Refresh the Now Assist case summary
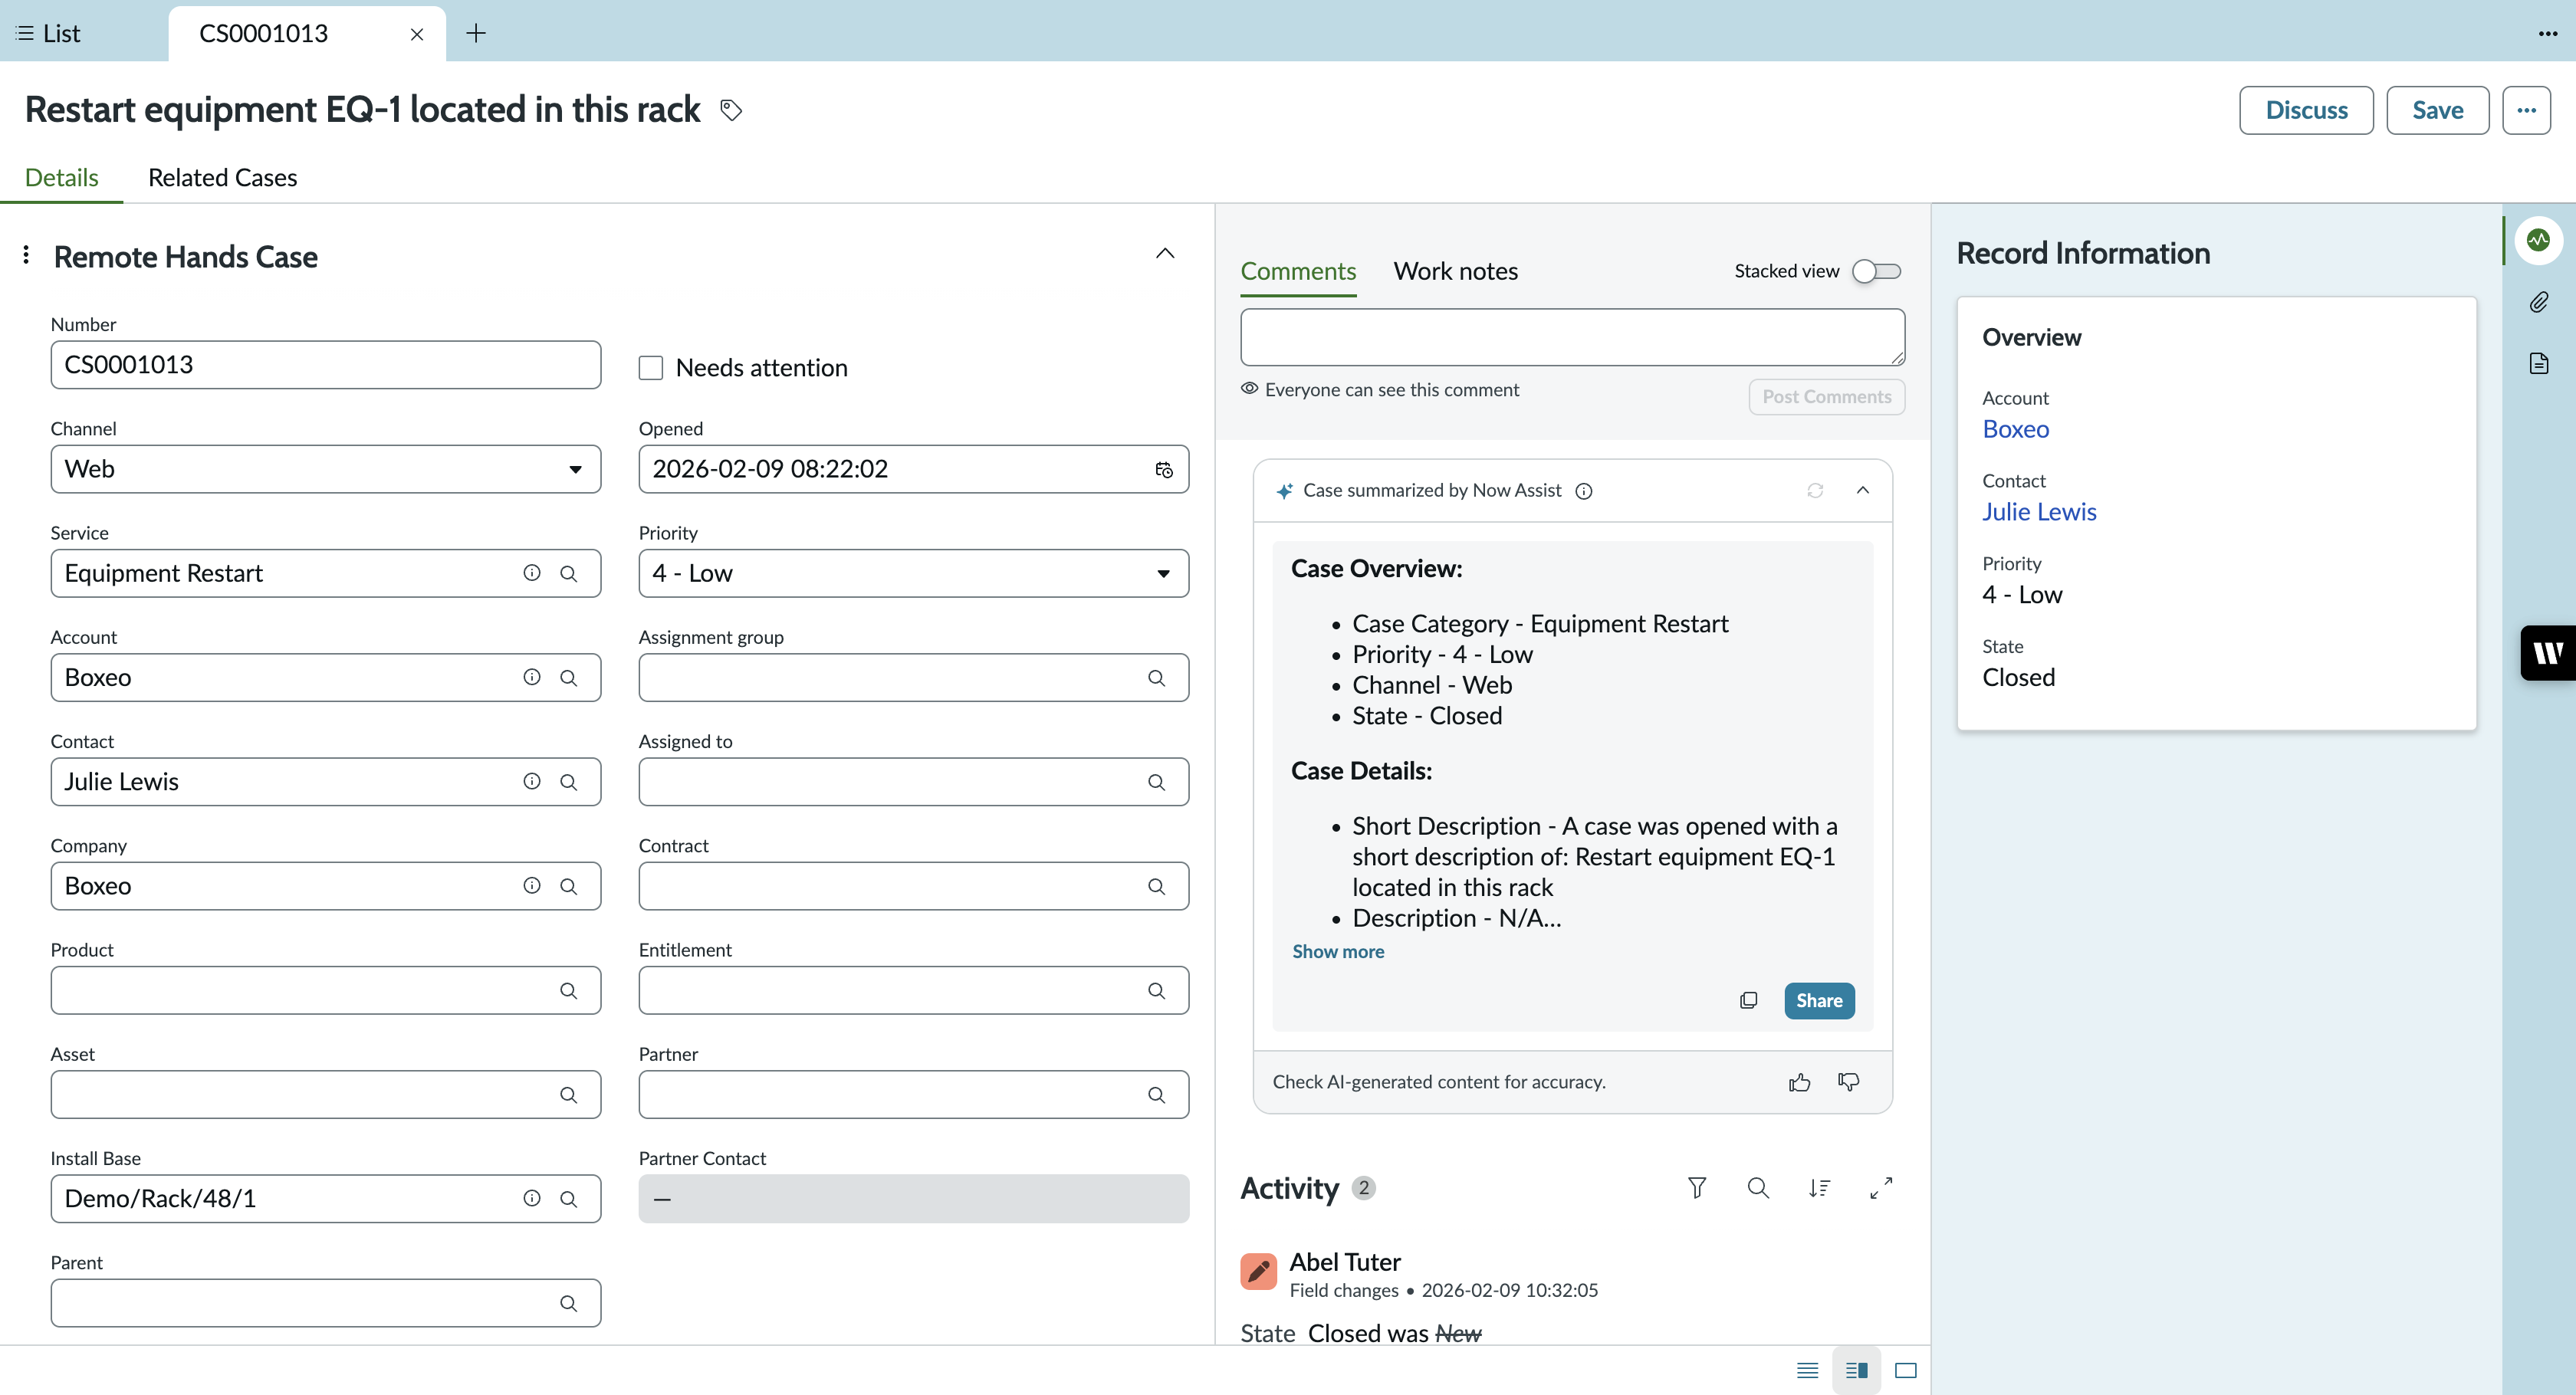This screenshot has height=1395, width=2576. 1815,490
